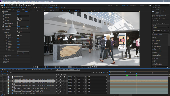Open reset exposure icon in viewer bar

pyautogui.click(x=97, y=67)
